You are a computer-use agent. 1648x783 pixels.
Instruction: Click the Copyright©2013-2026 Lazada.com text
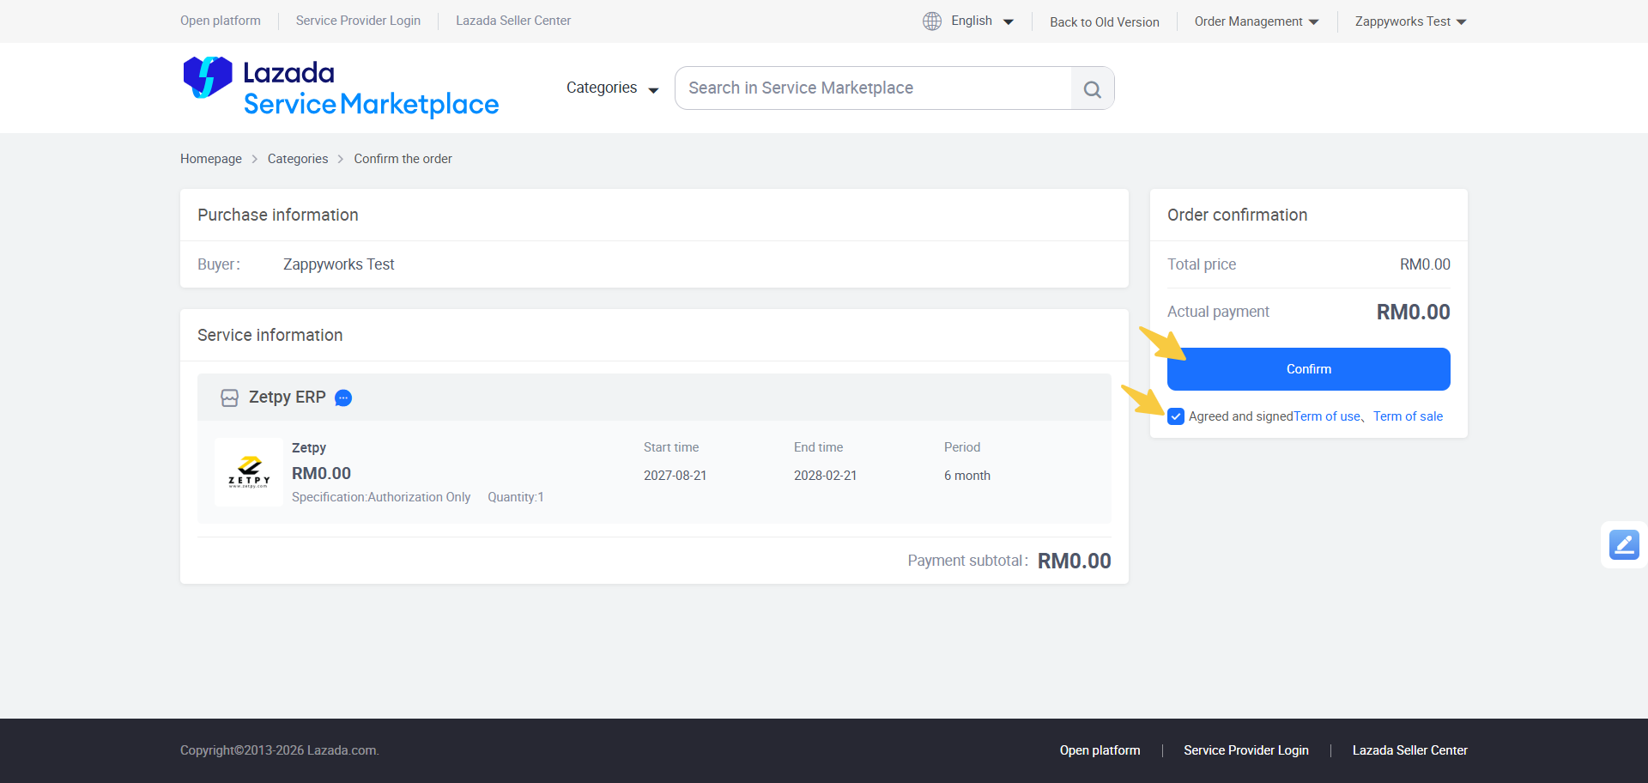[x=280, y=750]
